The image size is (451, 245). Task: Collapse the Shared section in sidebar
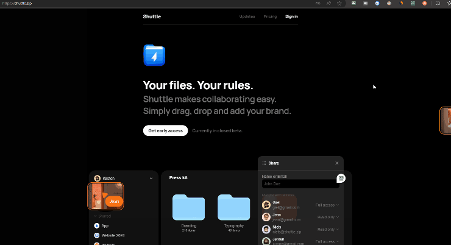95,216
